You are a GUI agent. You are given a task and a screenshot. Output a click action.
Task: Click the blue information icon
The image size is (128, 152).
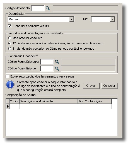coord(10,85)
